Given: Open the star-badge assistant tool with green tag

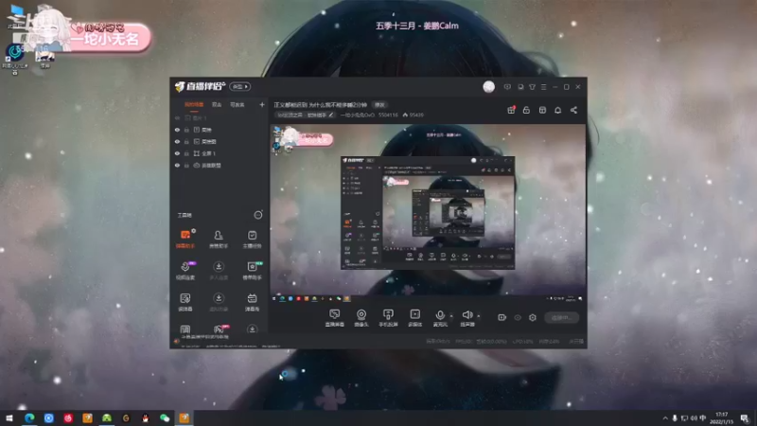Looking at the screenshot, I should (252, 271).
